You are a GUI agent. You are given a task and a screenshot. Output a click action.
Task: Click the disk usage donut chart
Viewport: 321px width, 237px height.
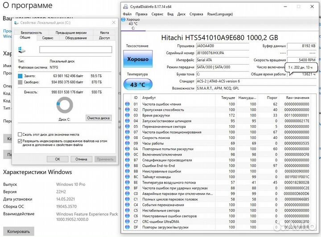[65, 105]
